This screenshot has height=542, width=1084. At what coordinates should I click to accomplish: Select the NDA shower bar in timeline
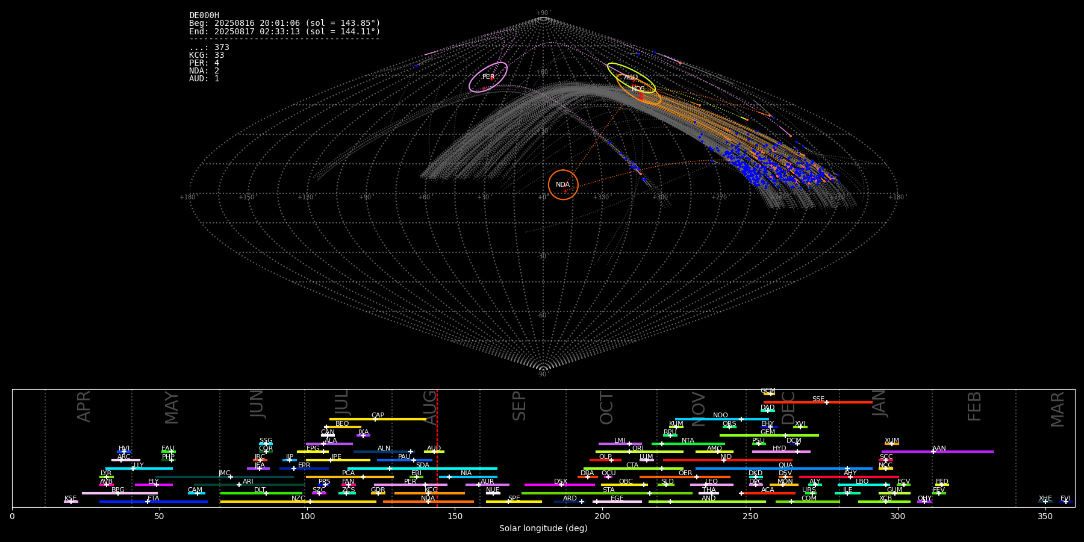click(x=428, y=502)
